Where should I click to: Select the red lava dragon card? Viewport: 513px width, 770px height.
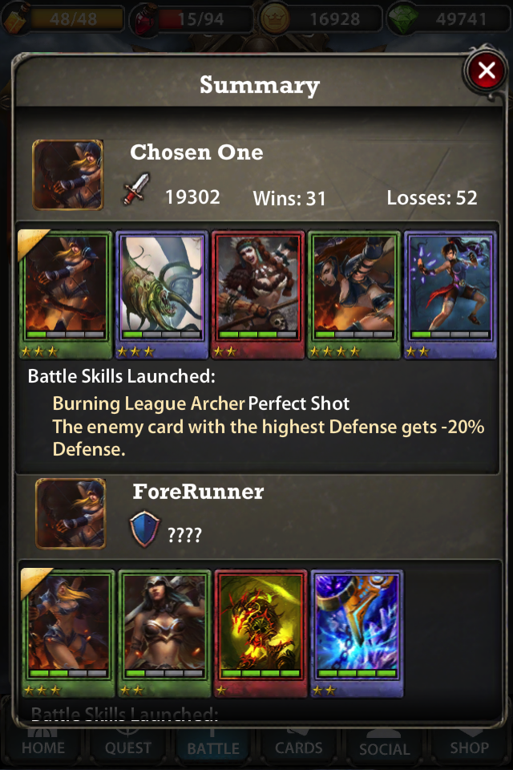click(x=261, y=634)
